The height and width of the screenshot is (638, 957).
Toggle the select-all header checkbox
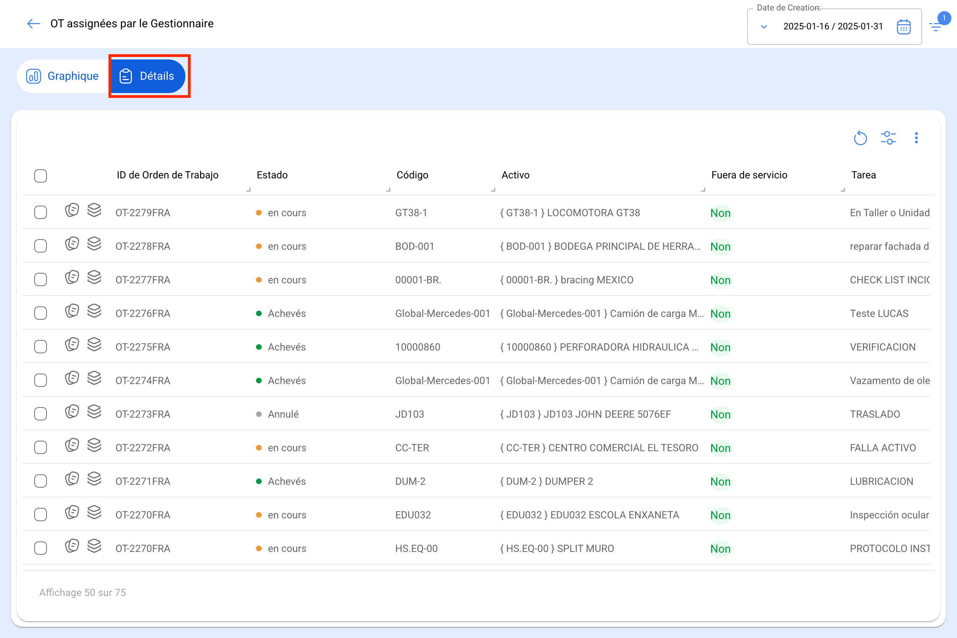tap(41, 176)
